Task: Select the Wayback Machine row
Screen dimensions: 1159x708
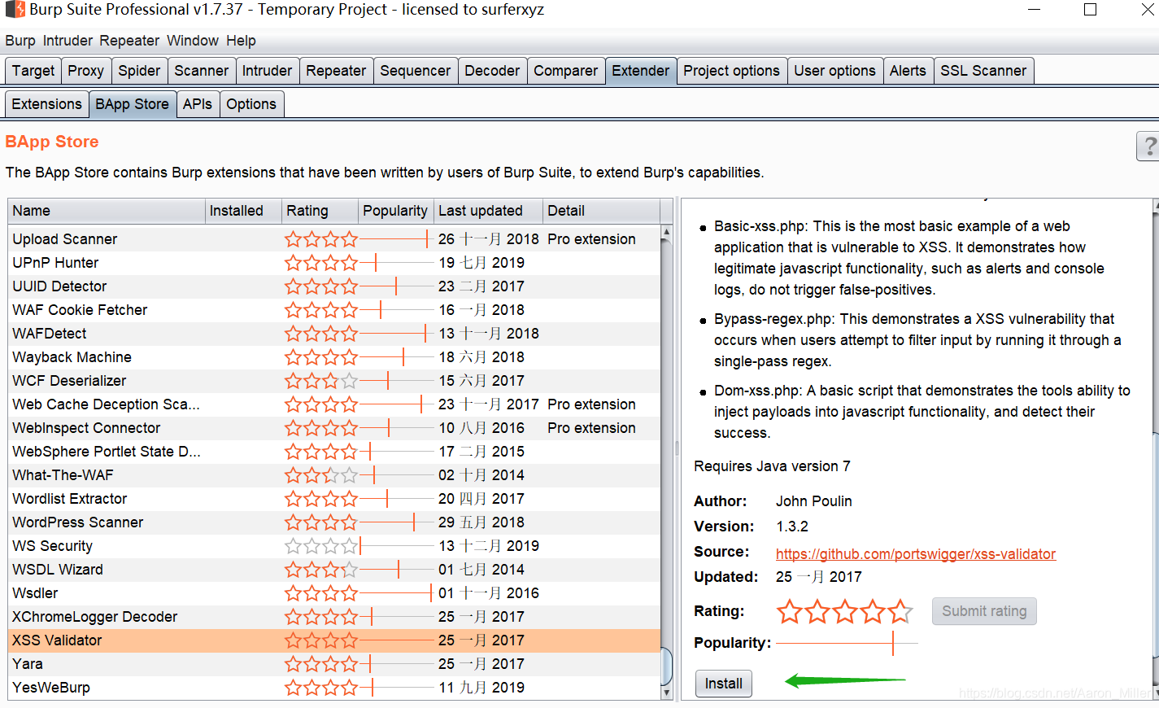Action: click(x=334, y=357)
